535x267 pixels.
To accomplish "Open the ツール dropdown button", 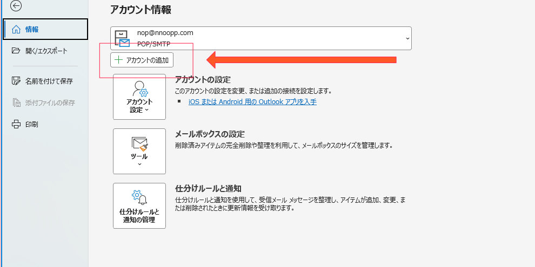I will pyautogui.click(x=139, y=151).
